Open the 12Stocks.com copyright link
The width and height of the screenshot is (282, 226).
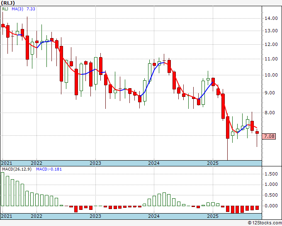coord(265,223)
